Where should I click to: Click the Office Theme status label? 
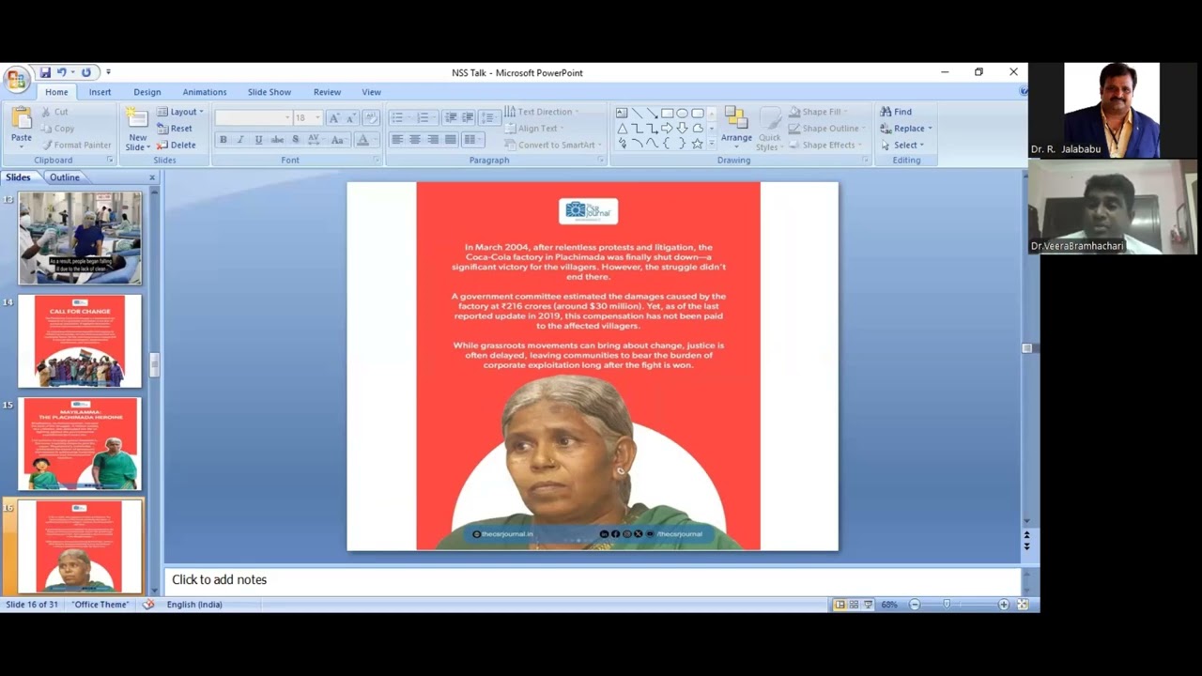pos(100,605)
